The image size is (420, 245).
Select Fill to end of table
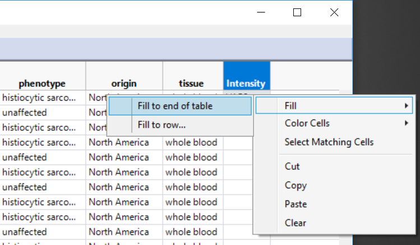175,106
